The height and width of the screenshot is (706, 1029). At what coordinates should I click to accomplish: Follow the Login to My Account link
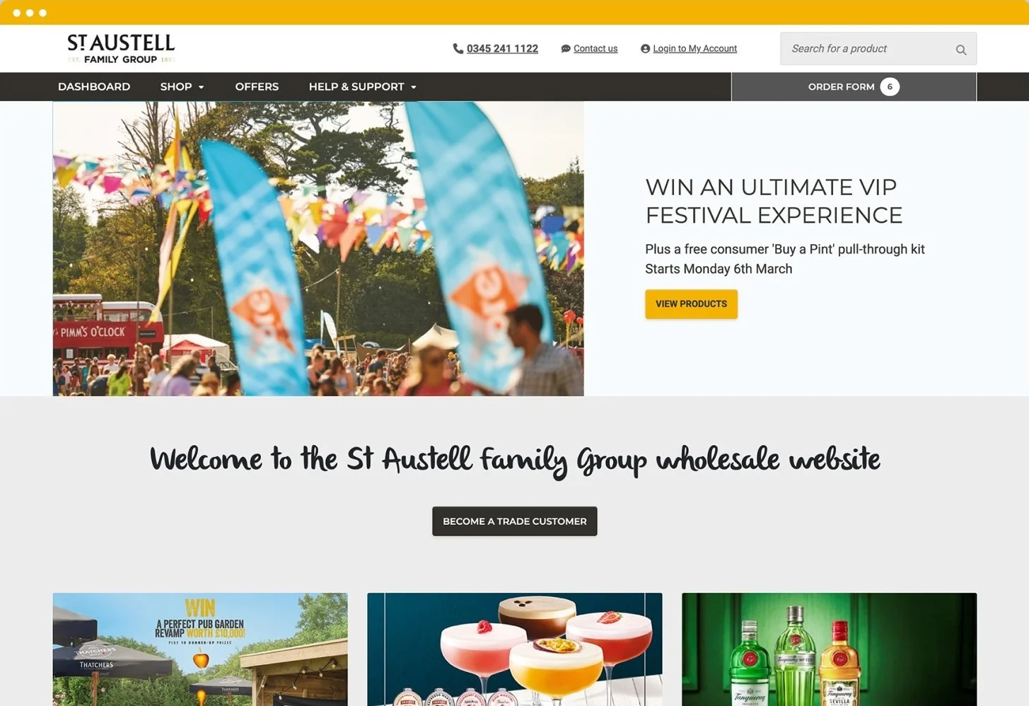694,49
